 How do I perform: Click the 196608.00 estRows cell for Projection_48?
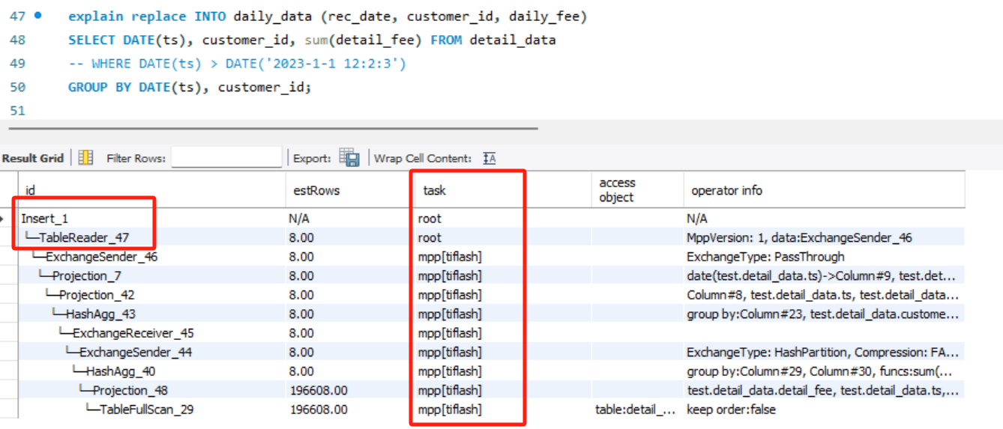(319, 390)
